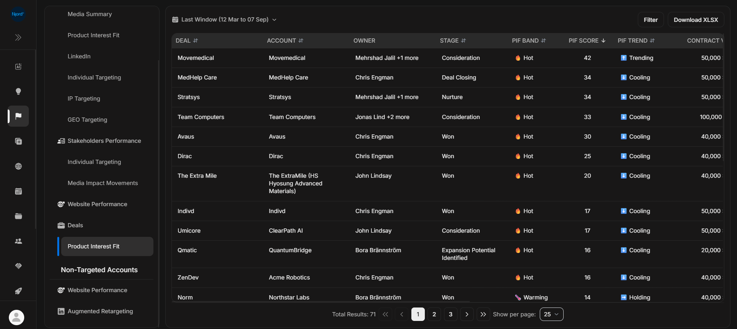Click the QuantumBridge account cell
Screen dimensions: 737x329
coord(290,250)
